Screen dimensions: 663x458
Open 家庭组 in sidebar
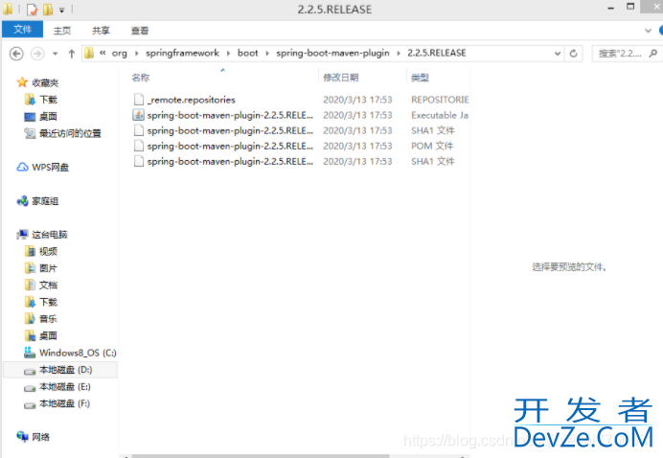[45, 201]
